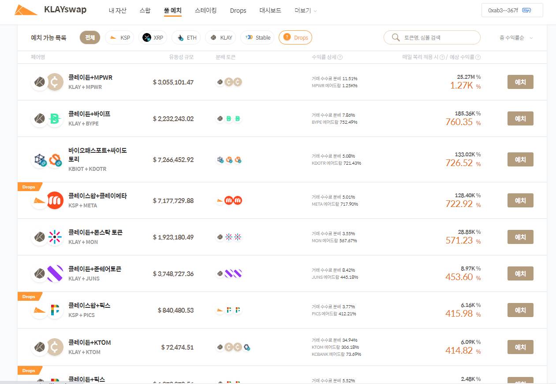Toggle the Drops filter chip
556x384 pixels.
click(295, 37)
